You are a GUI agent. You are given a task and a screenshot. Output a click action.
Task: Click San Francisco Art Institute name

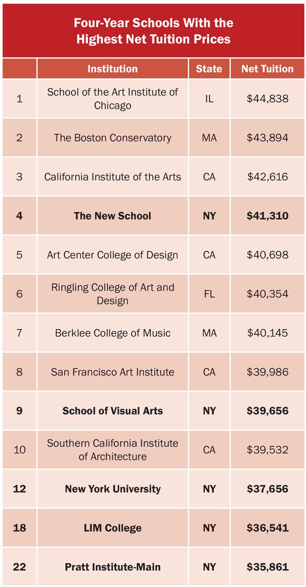(112, 372)
